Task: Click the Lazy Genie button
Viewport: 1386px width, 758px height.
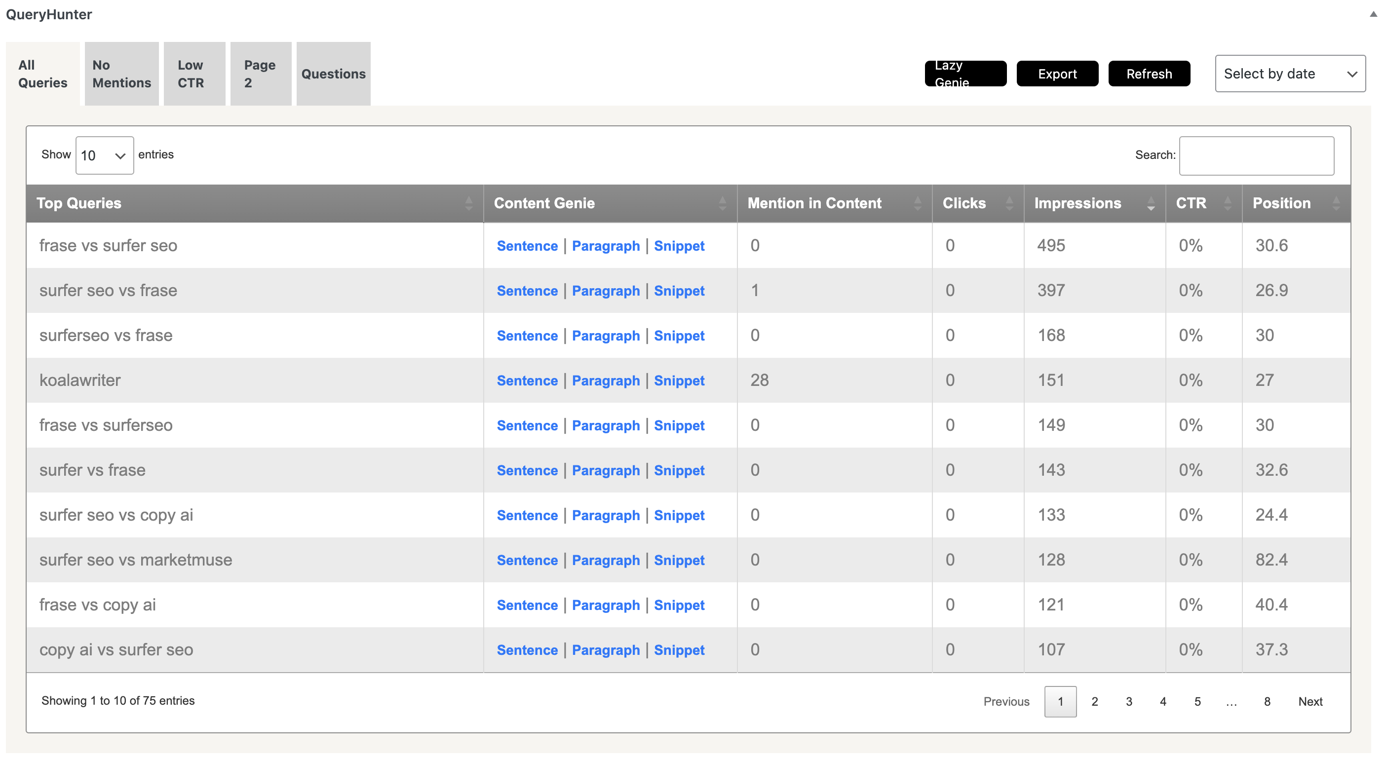Action: click(x=965, y=74)
